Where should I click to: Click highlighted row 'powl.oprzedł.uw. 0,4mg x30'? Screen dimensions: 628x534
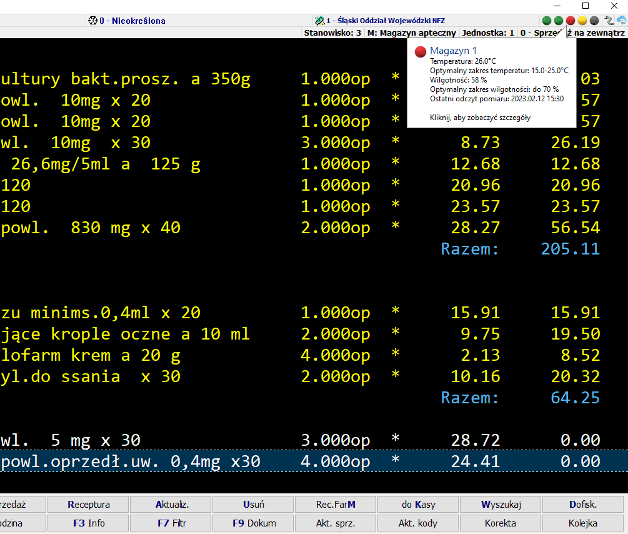(x=314, y=461)
